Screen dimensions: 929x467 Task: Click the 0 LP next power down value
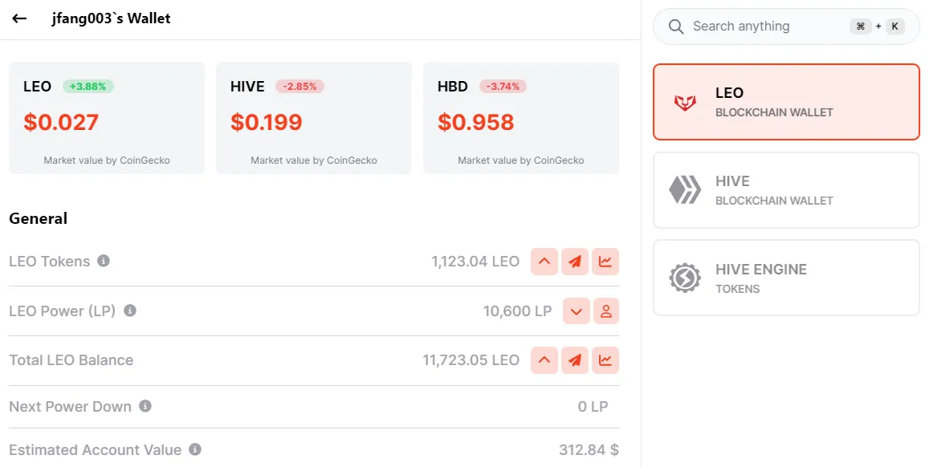pos(593,407)
